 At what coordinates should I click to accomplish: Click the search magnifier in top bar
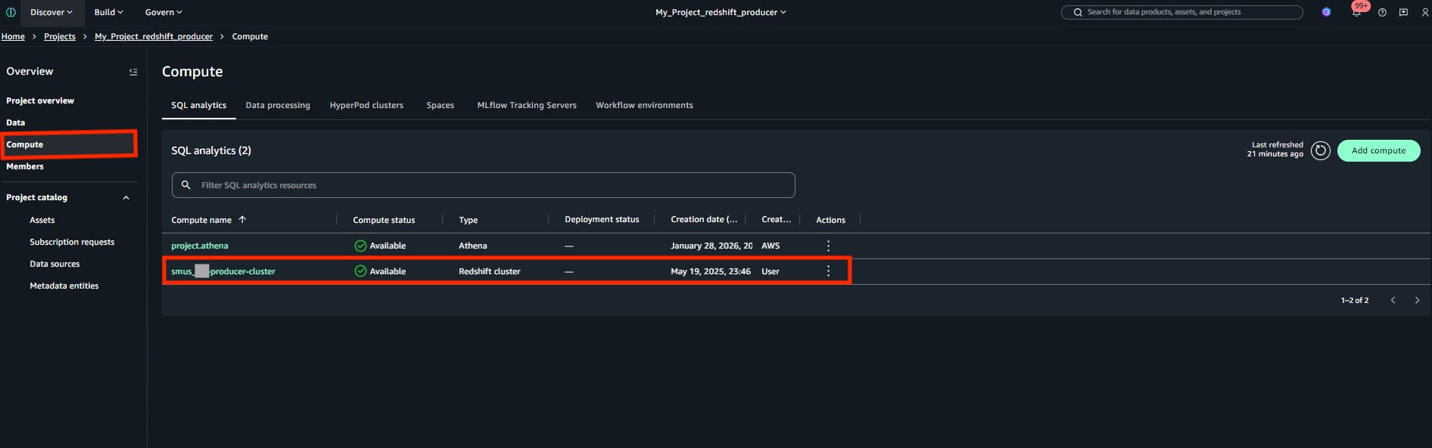pos(1078,12)
